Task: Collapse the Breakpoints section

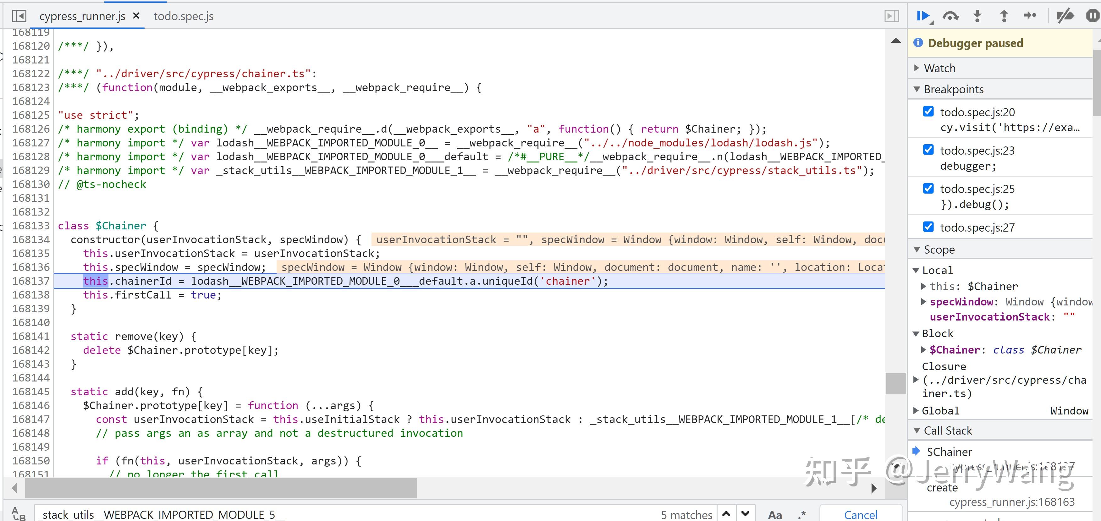Action: pos(953,89)
